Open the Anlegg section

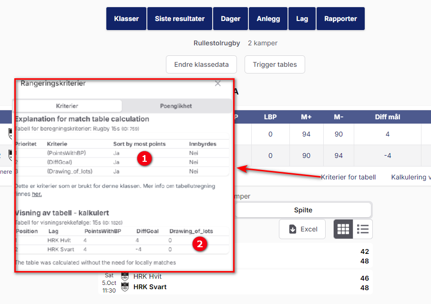[268, 19]
